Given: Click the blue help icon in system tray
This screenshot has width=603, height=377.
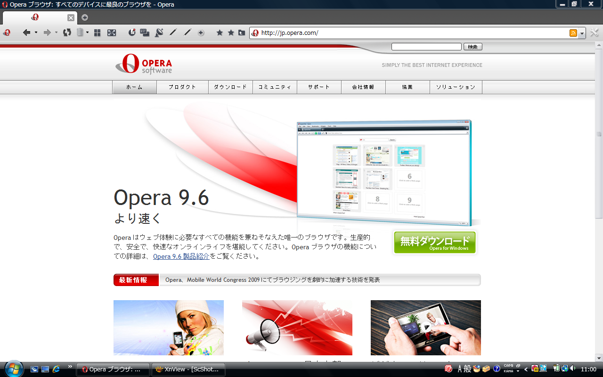Looking at the screenshot, I should point(497,369).
